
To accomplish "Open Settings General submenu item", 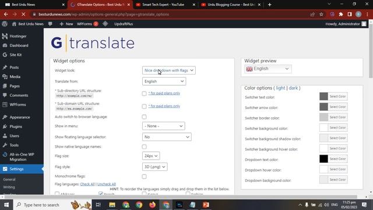I will coord(9,179).
